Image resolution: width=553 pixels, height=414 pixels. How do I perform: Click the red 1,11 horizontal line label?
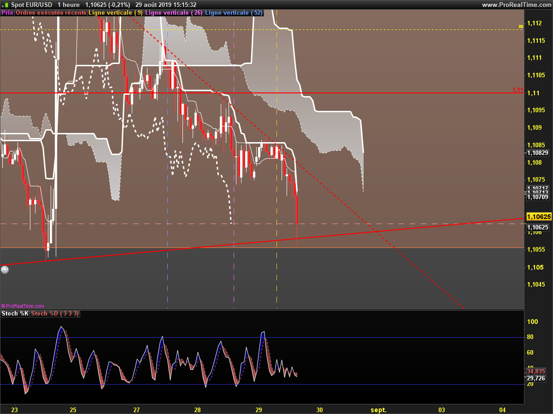tap(518, 89)
